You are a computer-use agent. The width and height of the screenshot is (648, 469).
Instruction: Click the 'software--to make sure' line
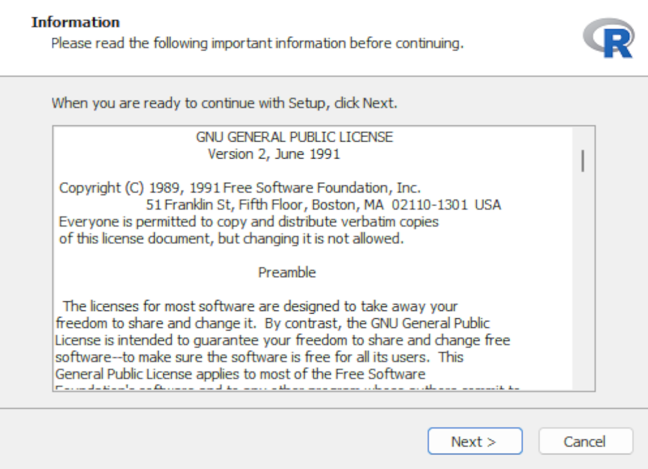(x=259, y=357)
